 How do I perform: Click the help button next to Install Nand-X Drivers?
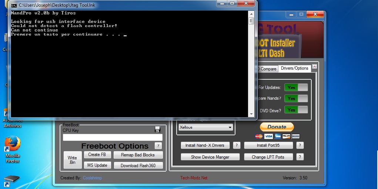pyautogui.click(x=237, y=145)
